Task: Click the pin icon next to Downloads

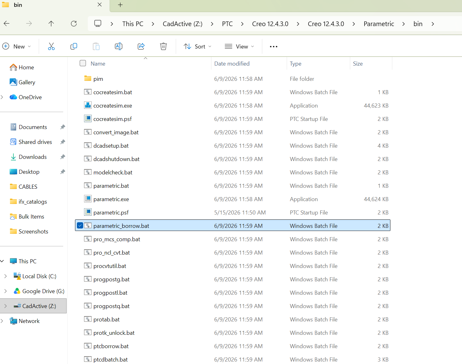Action: (x=63, y=157)
